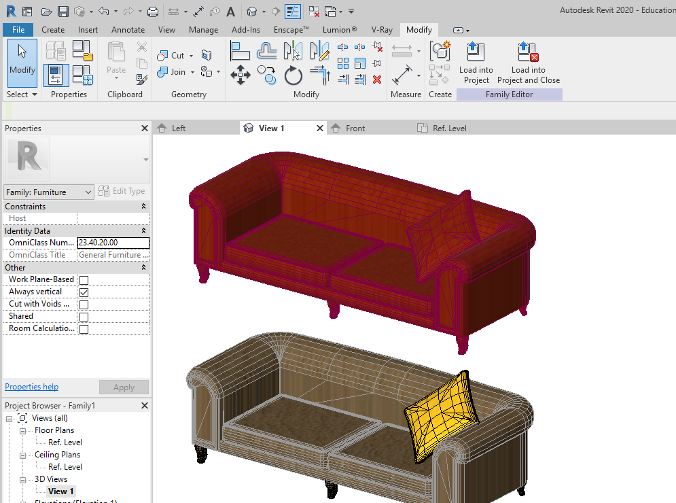Select the Align tool in Modify panel
Viewport: 676px width, 503px height.
tap(241, 52)
